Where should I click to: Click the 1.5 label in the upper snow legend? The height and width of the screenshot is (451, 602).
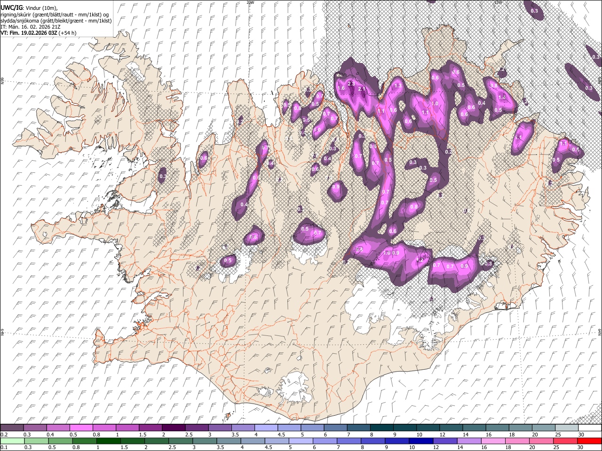tap(143, 435)
